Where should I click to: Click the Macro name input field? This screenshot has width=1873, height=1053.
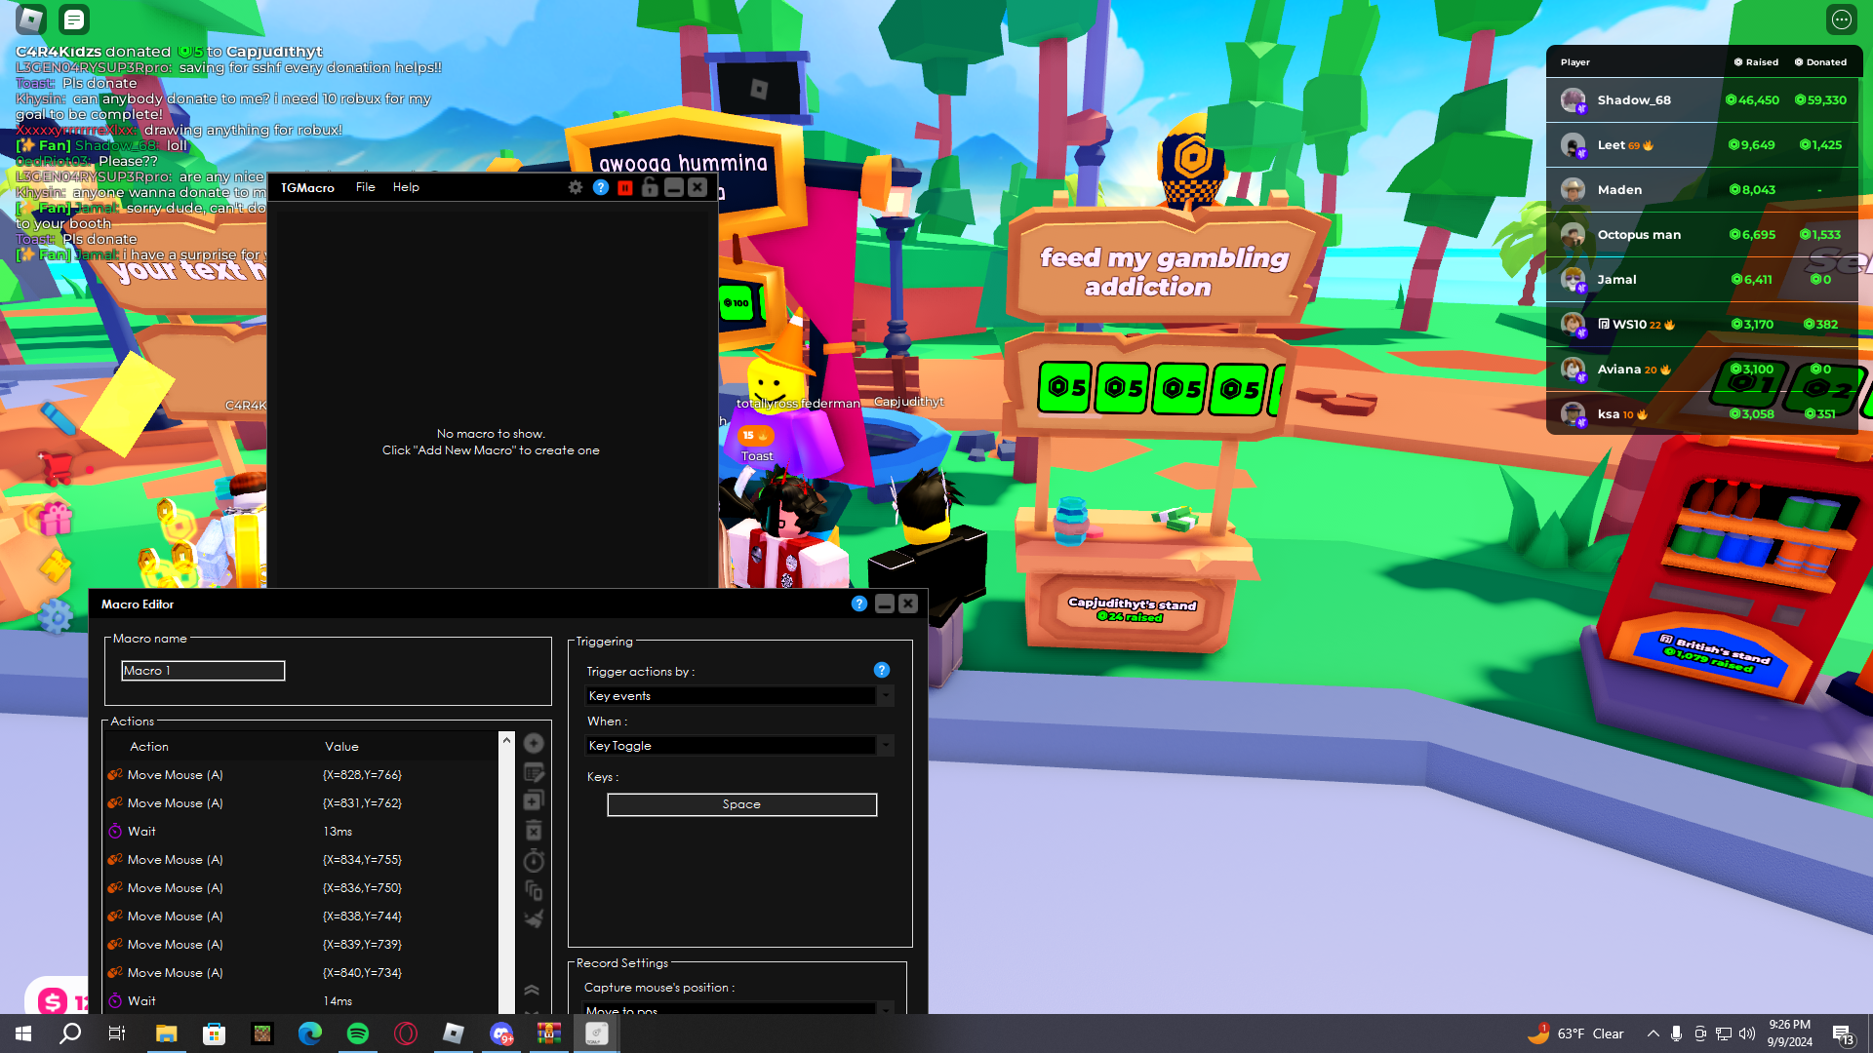pos(203,671)
